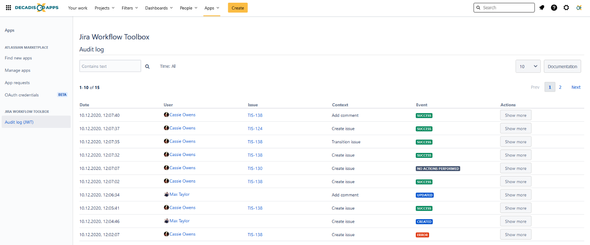Open Max Taylor name in 12:06:34 row

pos(179,195)
